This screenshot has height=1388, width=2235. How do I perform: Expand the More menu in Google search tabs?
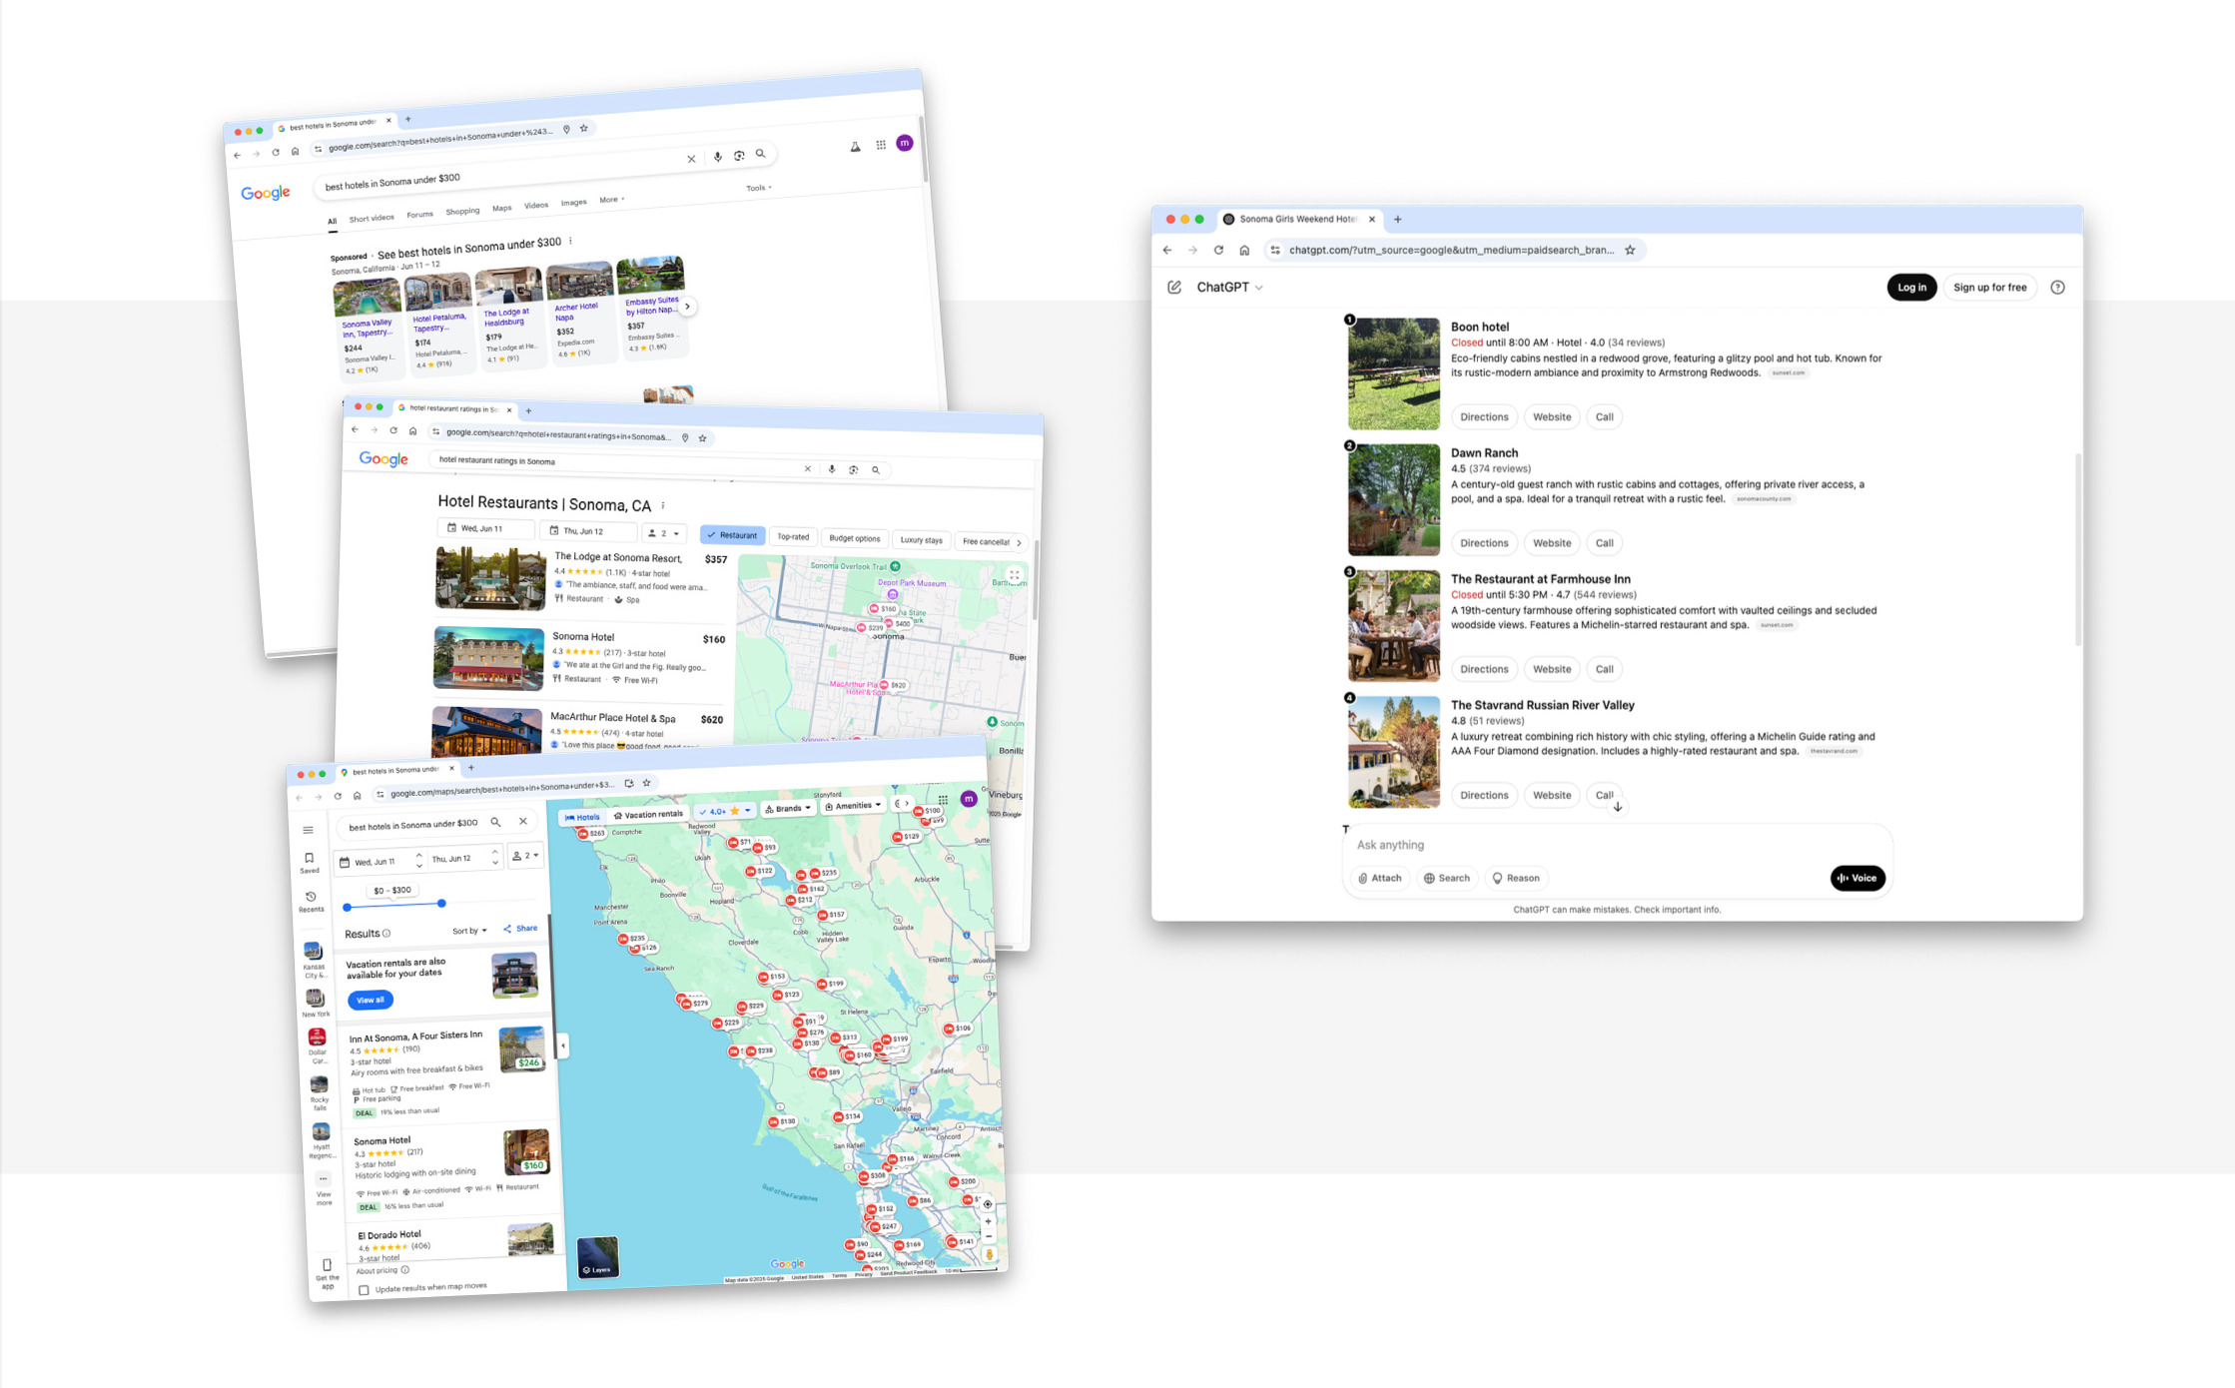tap(611, 200)
